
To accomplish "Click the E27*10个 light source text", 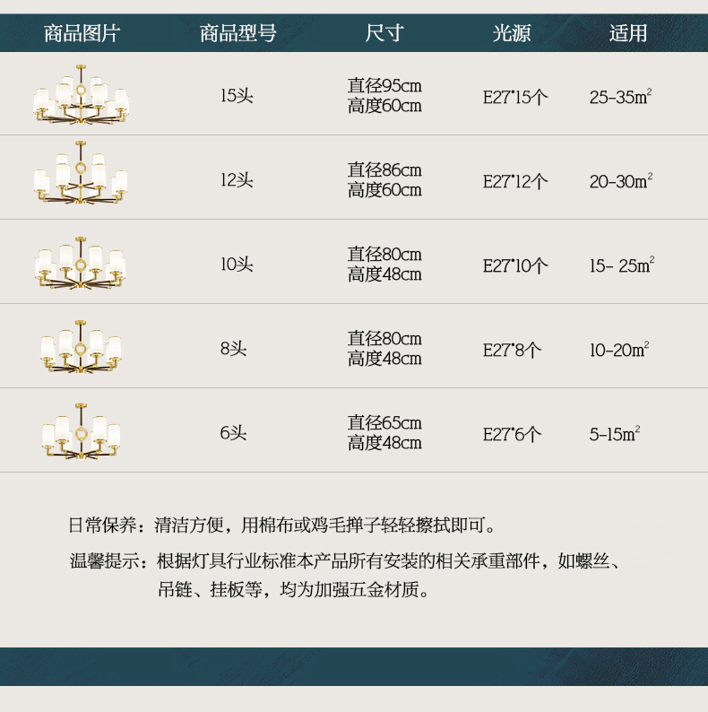I will (x=515, y=265).
